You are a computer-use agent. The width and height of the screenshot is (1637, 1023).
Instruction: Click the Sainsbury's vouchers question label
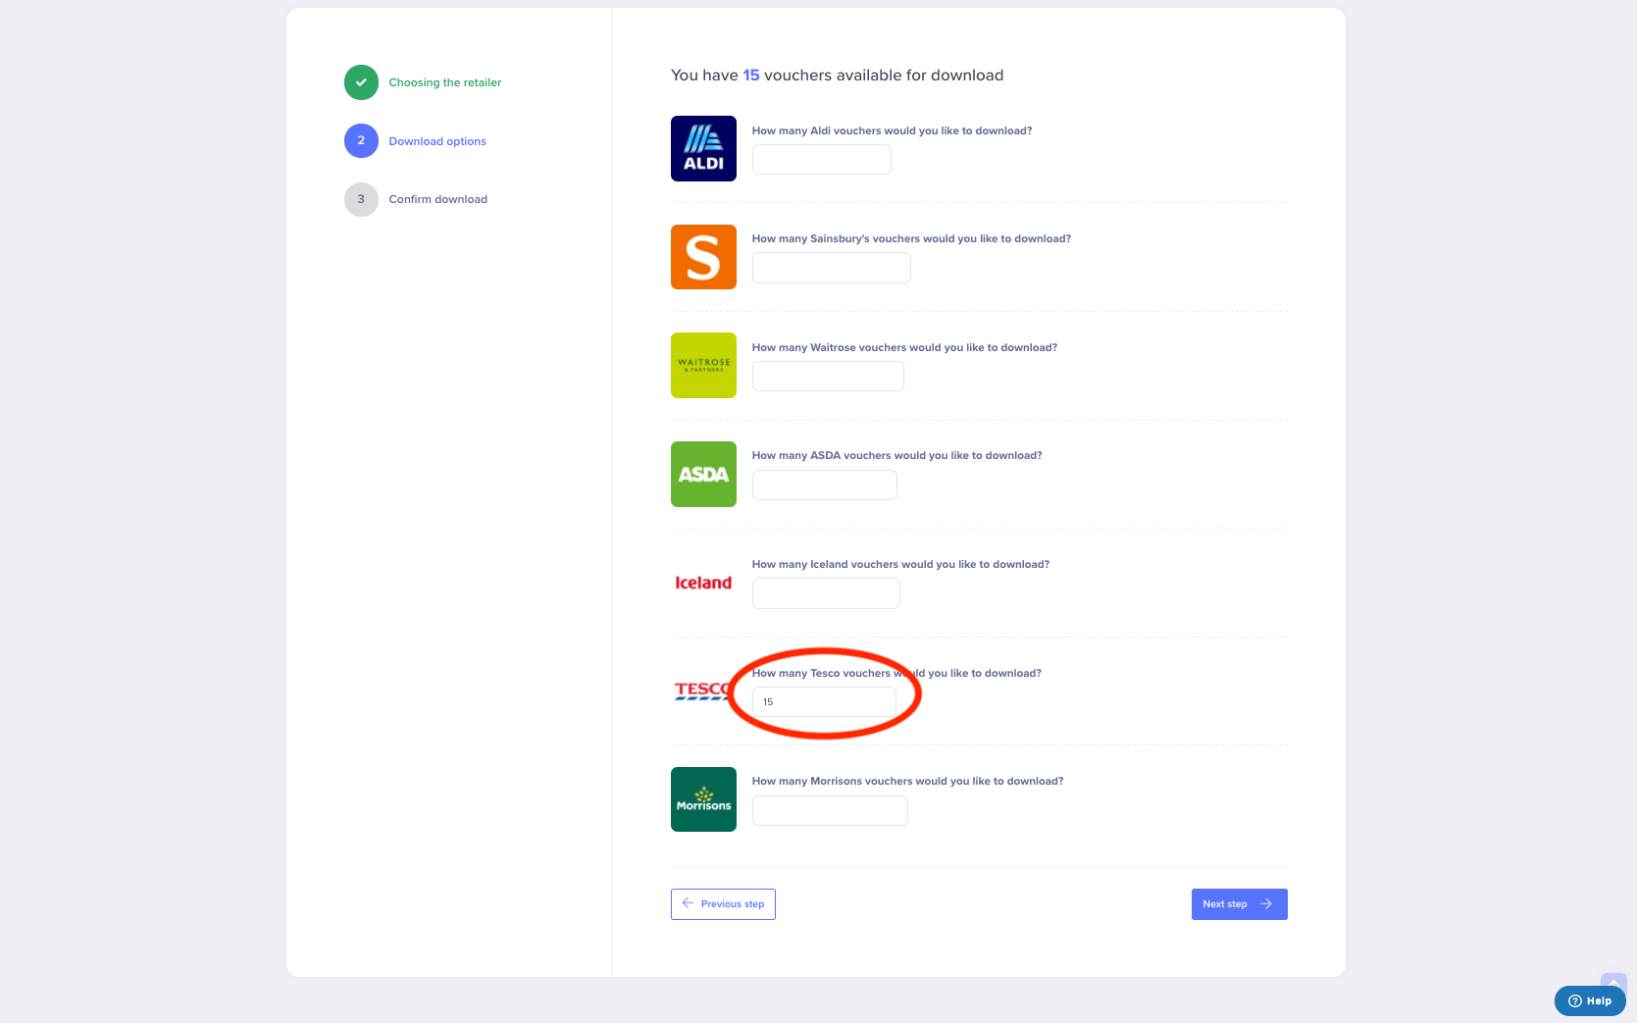pyautogui.click(x=911, y=238)
